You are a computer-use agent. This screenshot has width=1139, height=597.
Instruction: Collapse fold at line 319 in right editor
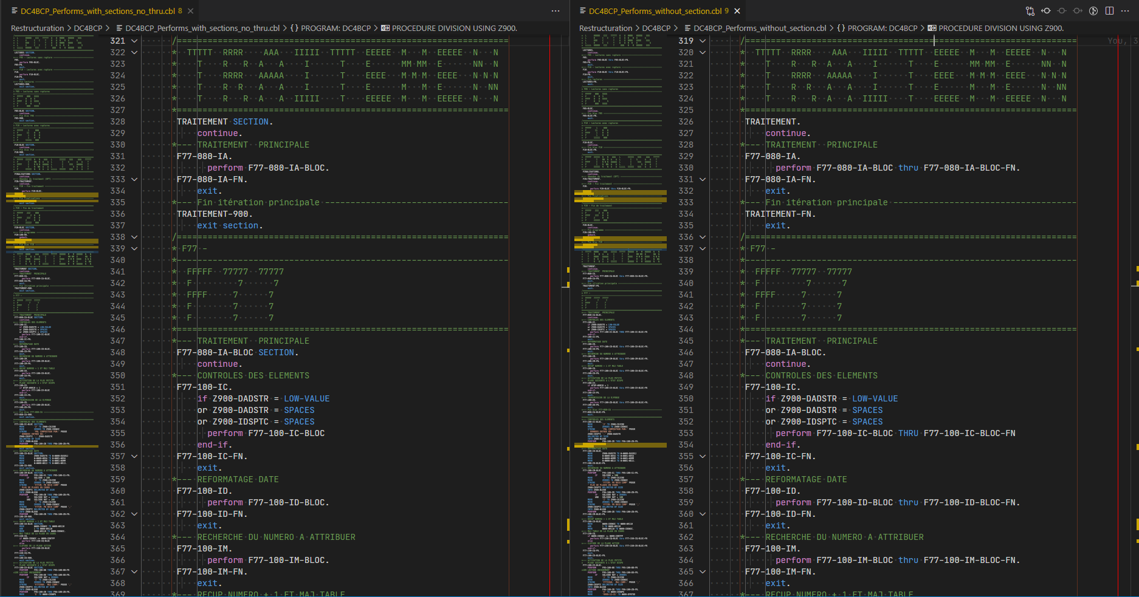pos(703,41)
